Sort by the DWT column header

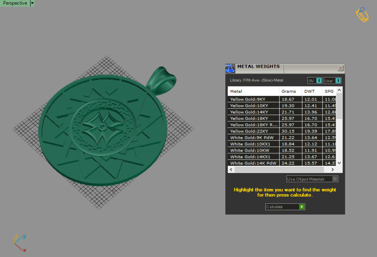tap(312, 91)
